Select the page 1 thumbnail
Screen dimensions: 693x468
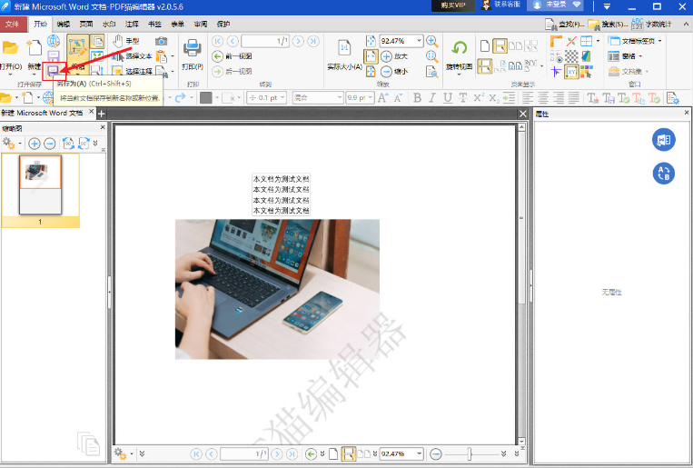[x=40, y=184]
